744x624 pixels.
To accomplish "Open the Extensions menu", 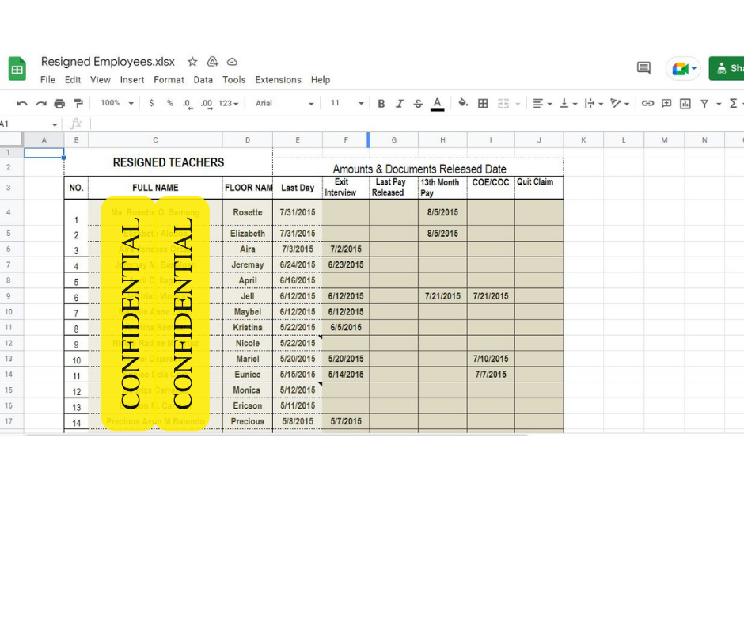I will (x=278, y=80).
